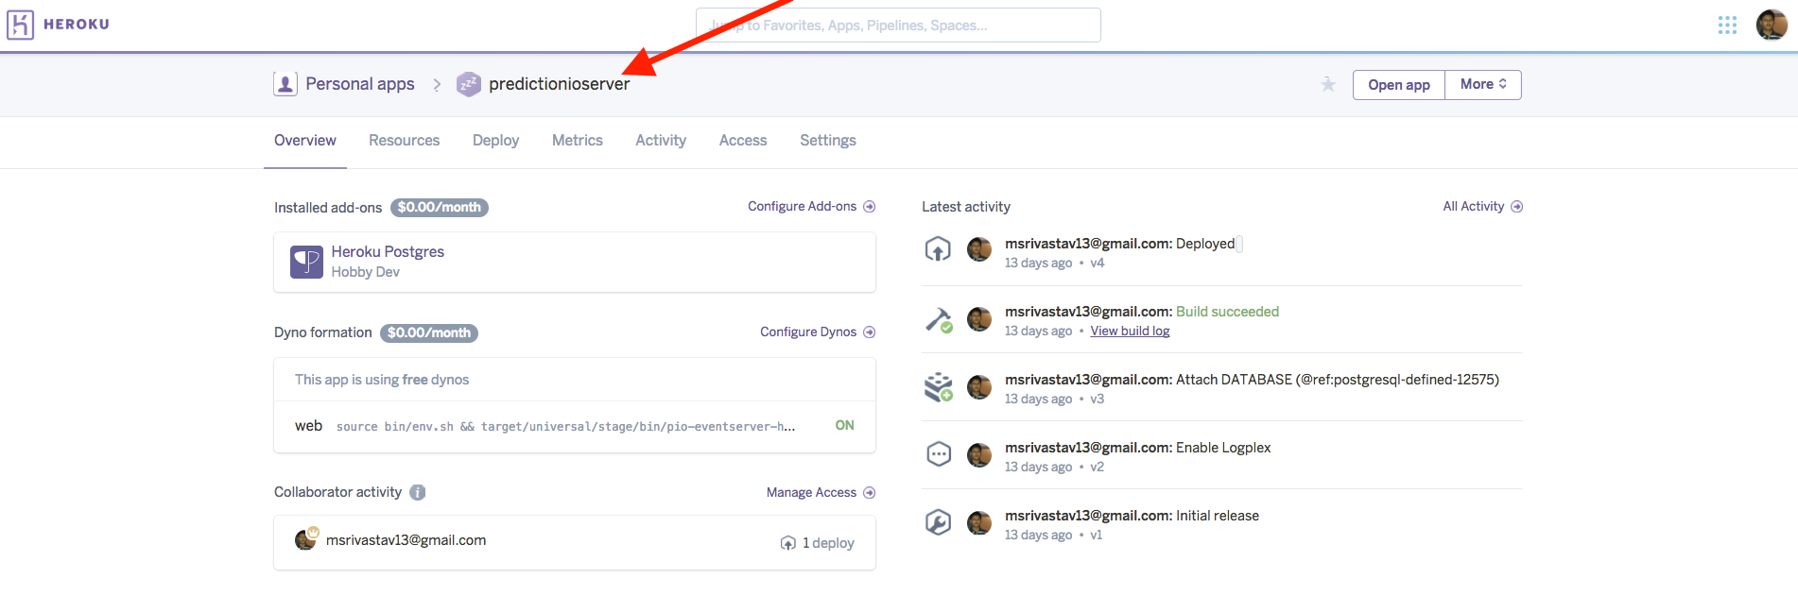Click the v3 release label
This screenshot has height=596, width=1798.
coord(1098,400)
